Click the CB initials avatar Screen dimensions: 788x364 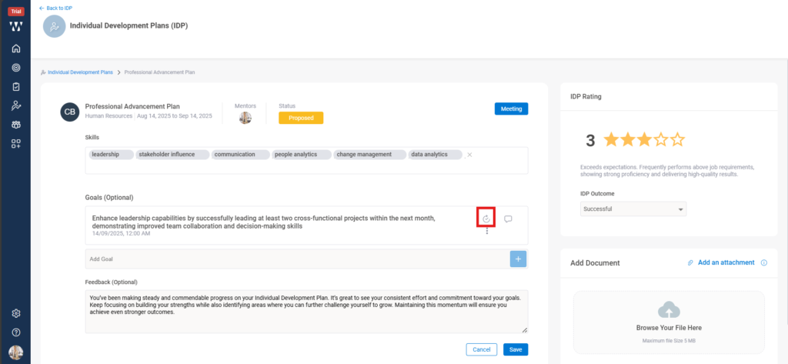[70, 112]
